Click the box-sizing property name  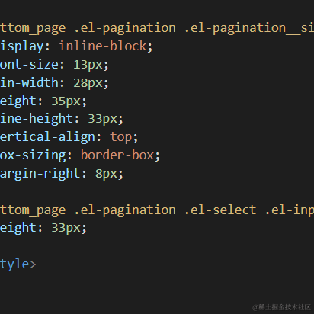tap(33, 155)
